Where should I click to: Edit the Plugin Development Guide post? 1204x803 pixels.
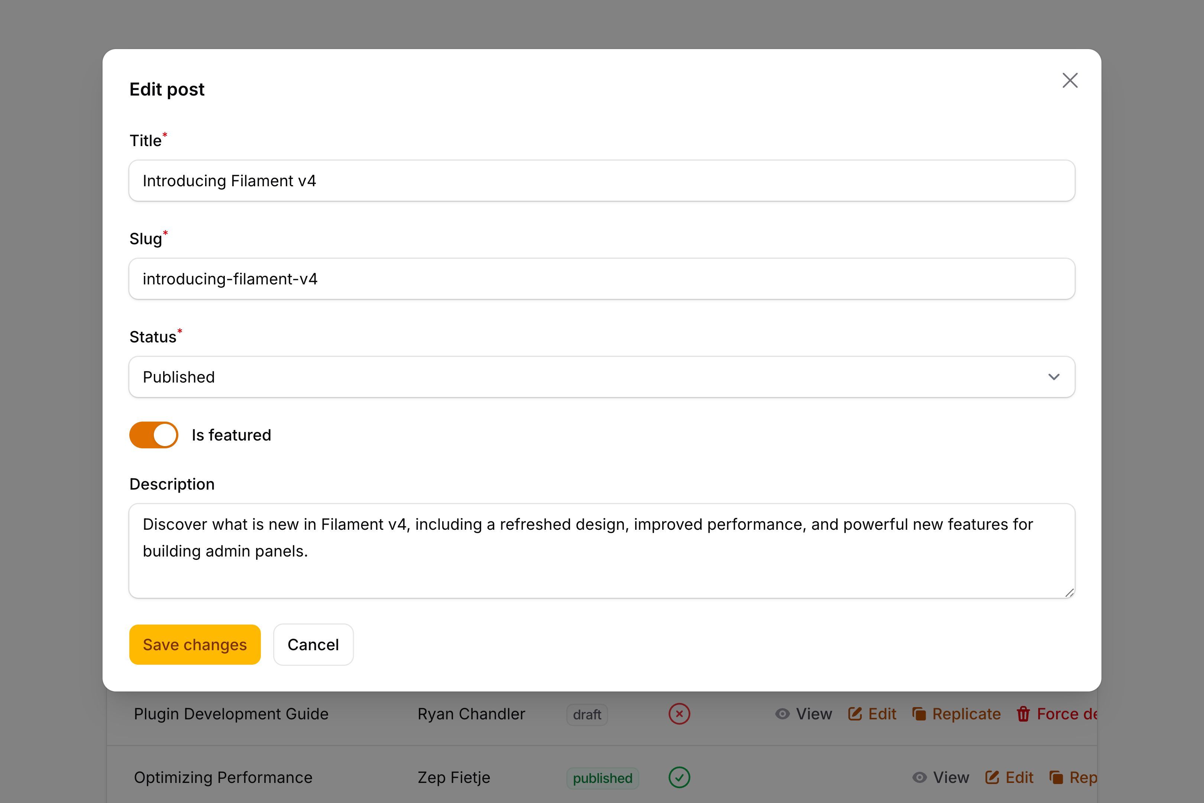click(872, 714)
